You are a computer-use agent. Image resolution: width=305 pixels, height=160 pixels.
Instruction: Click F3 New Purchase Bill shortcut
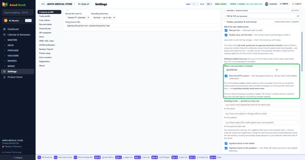[83, 157]
